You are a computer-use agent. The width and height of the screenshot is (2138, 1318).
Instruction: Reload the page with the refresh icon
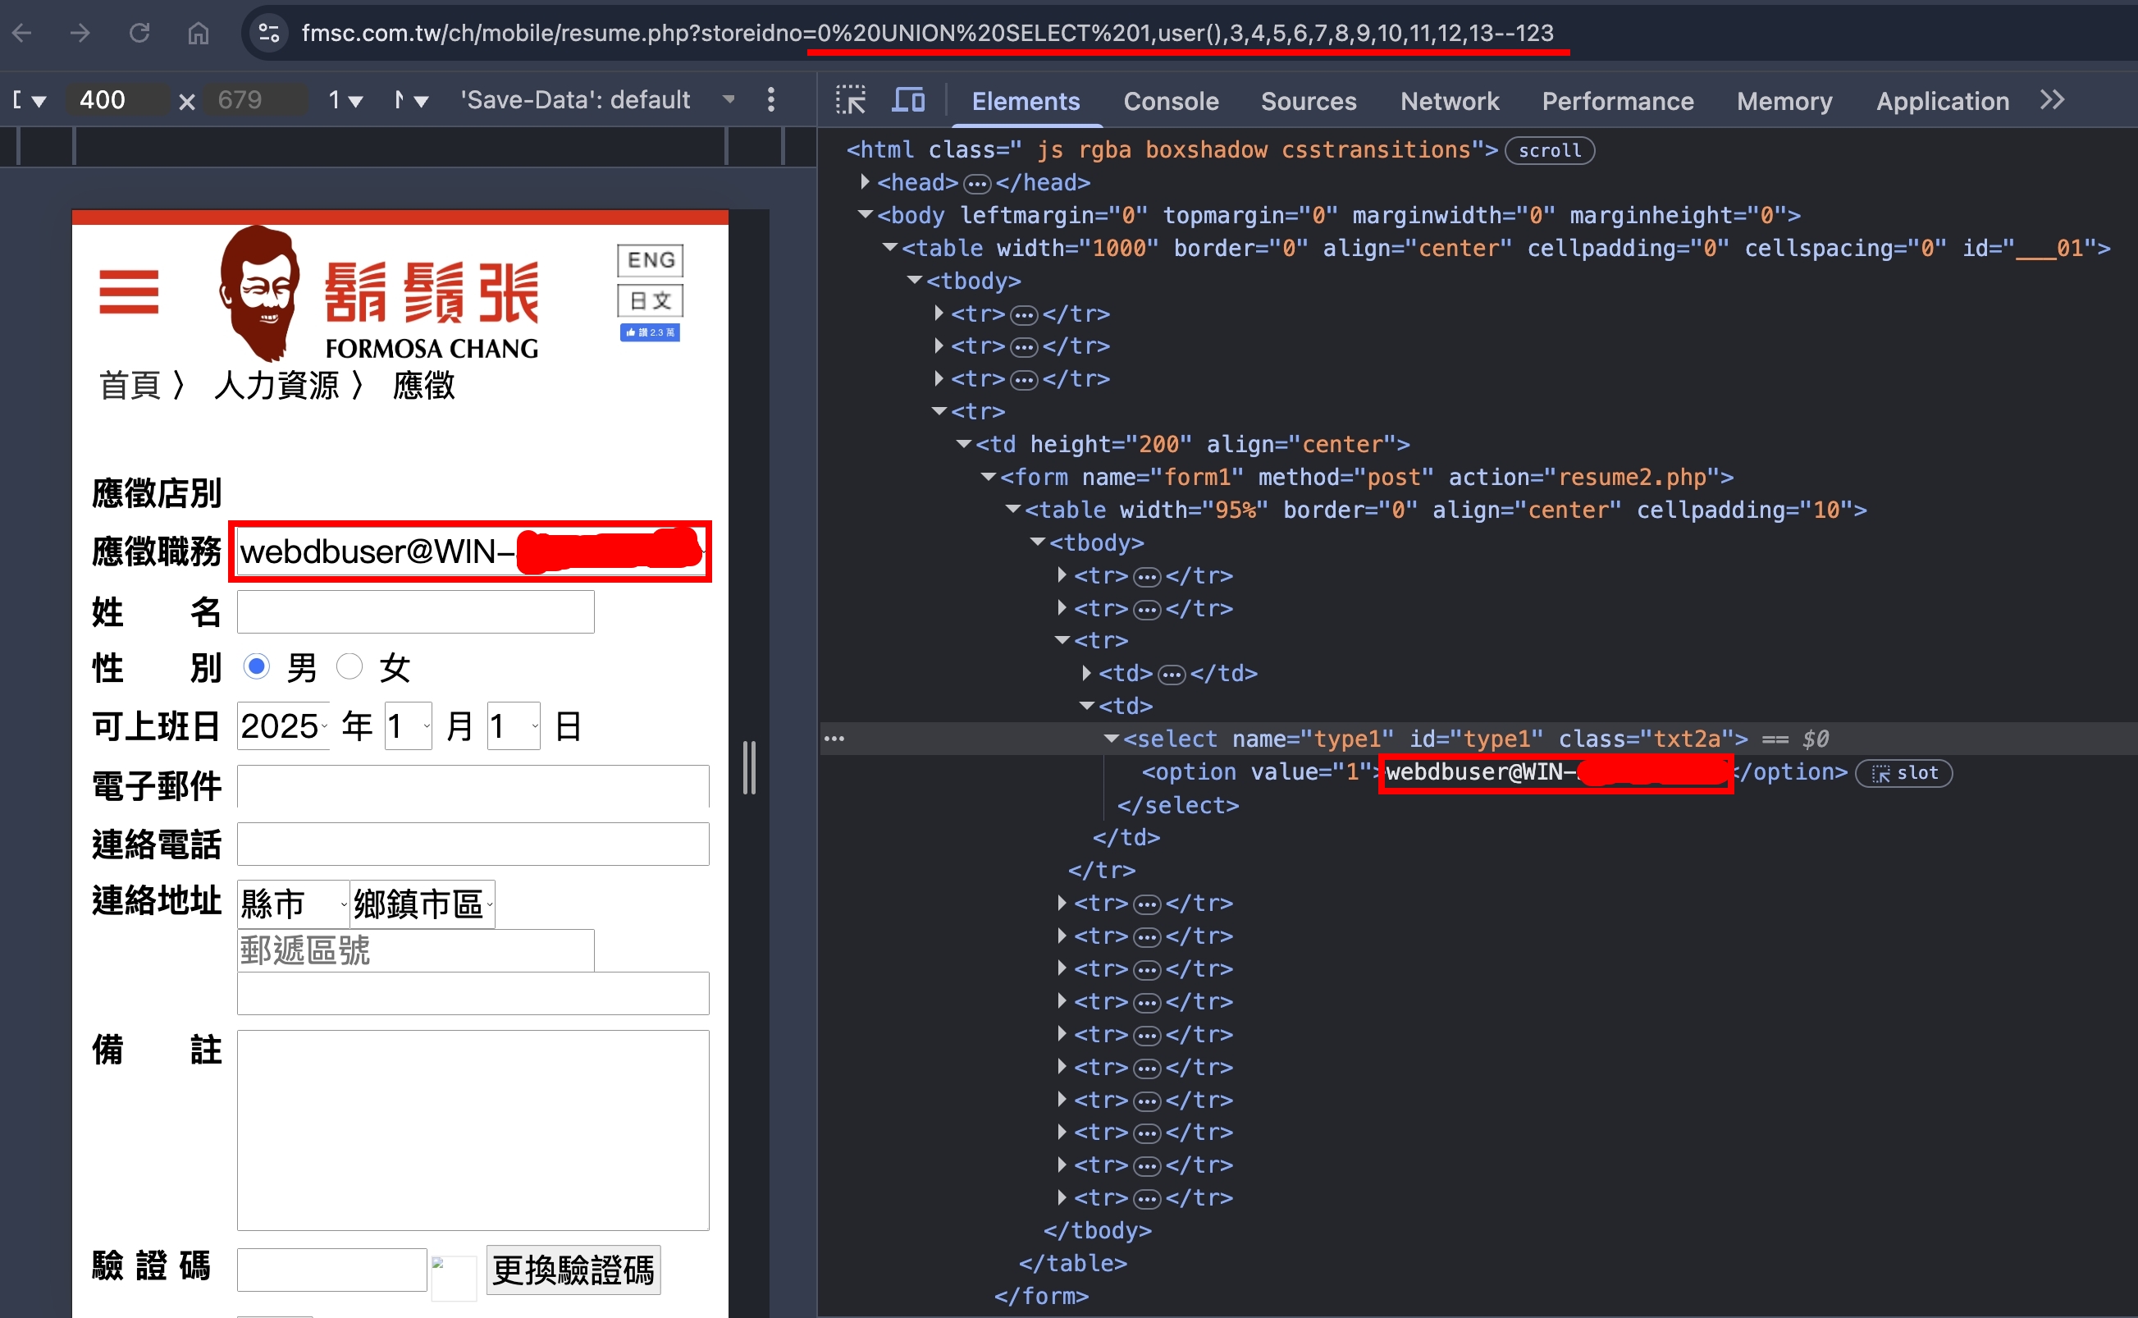[139, 33]
